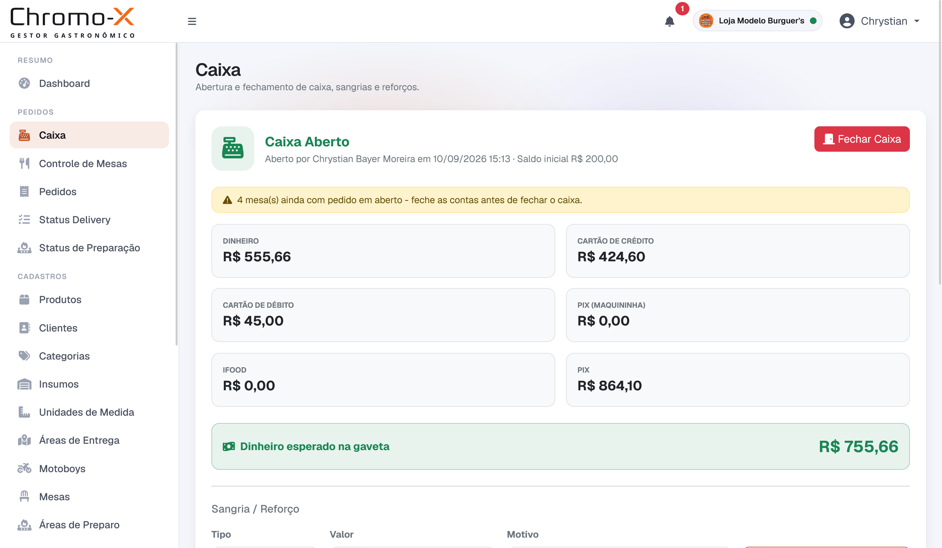Click the Dinheiro R$ 555,66 card
Image resolution: width=942 pixels, height=548 pixels.
tap(383, 251)
